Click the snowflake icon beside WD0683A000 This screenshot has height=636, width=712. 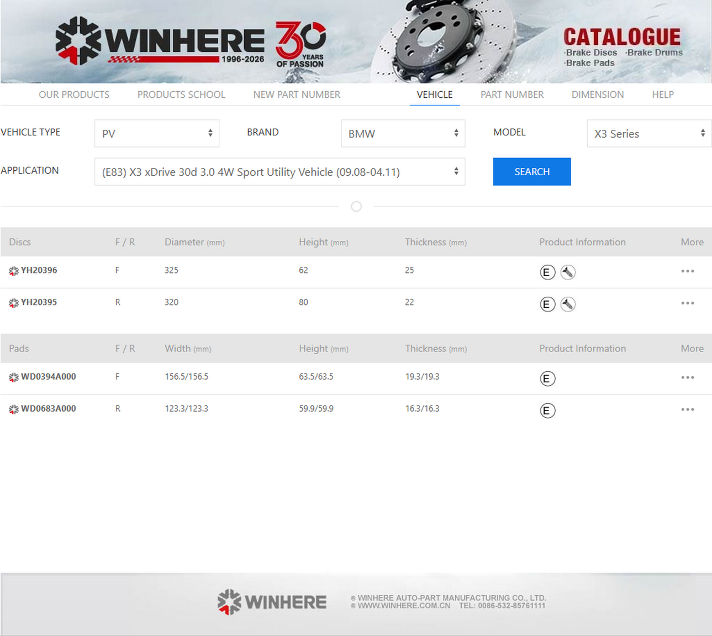[x=14, y=409]
